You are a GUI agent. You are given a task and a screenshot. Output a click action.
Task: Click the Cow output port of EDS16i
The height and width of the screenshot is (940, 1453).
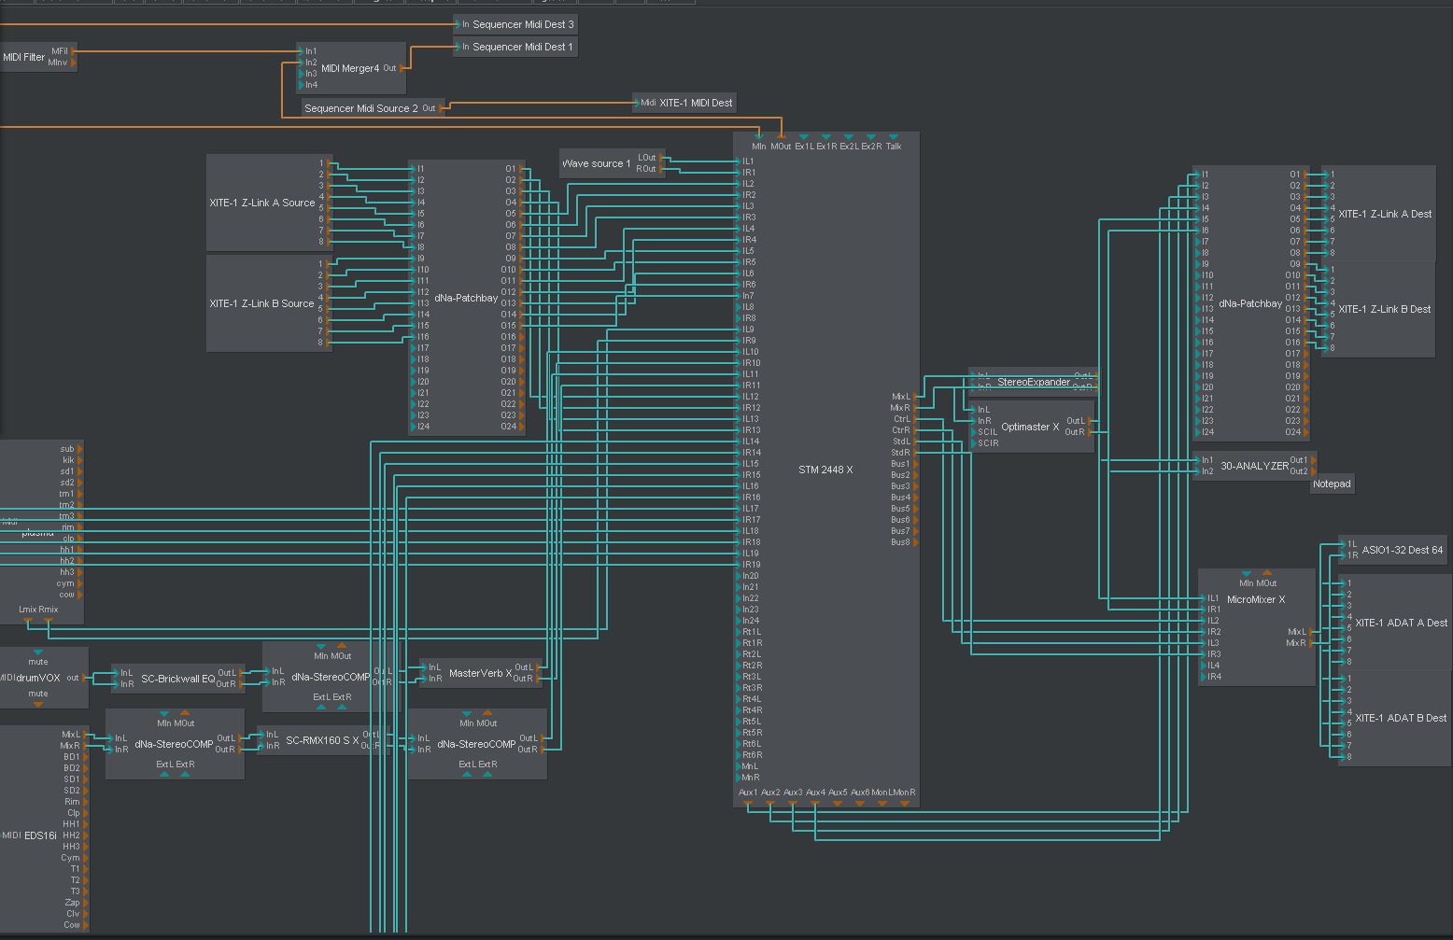pos(85,925)
